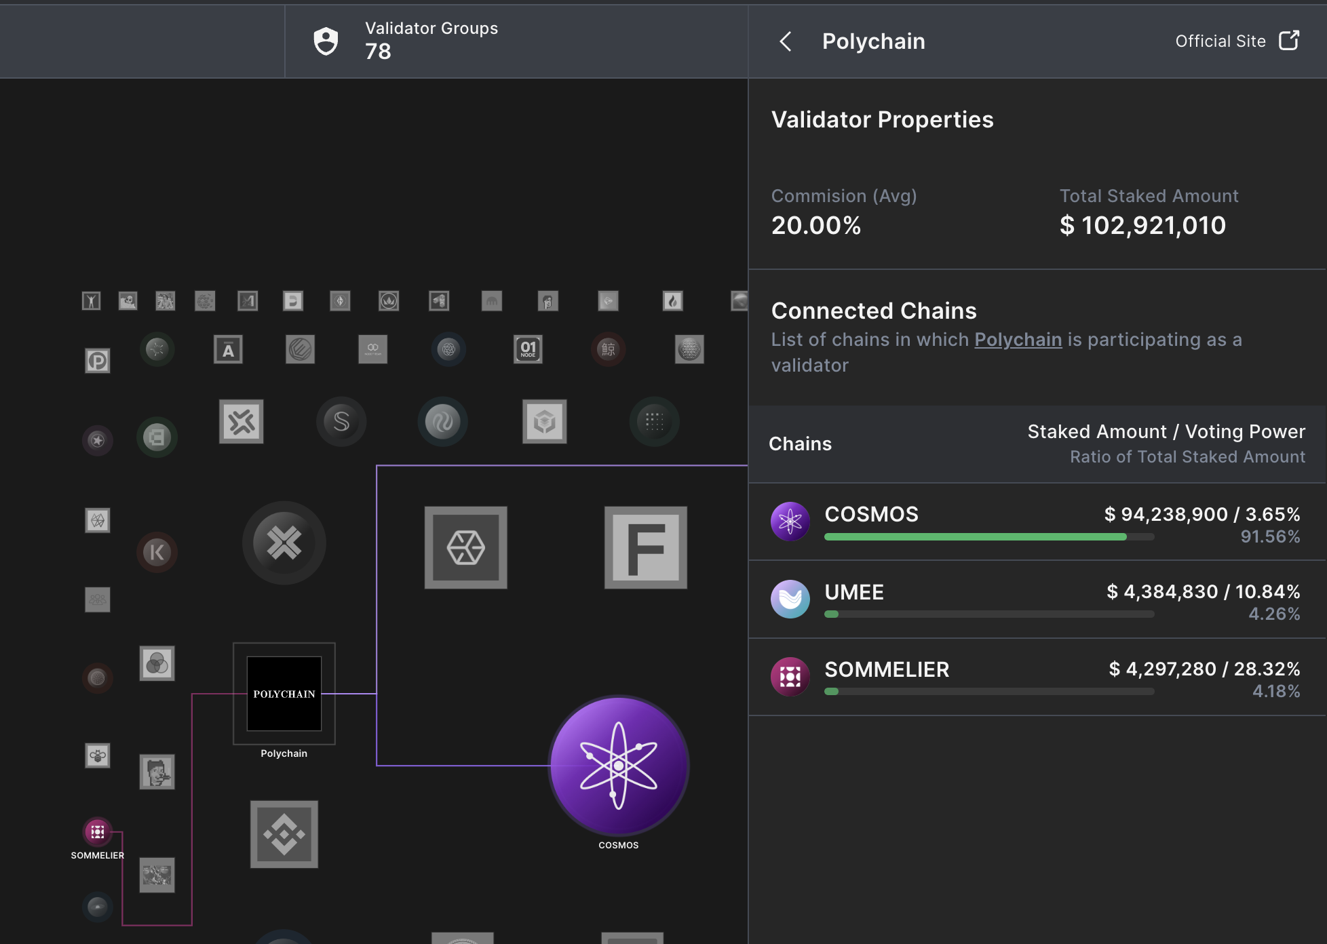The height and width of the screenshot is (944, 1327).
Task: Click the Chorus One hexagon validator logo
Action: 465,547
